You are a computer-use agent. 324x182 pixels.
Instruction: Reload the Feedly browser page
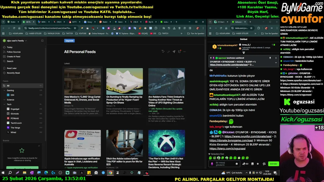[14, 28]
